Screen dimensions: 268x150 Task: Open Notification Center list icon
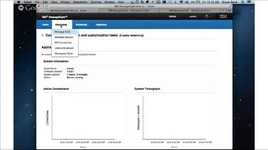249,2
